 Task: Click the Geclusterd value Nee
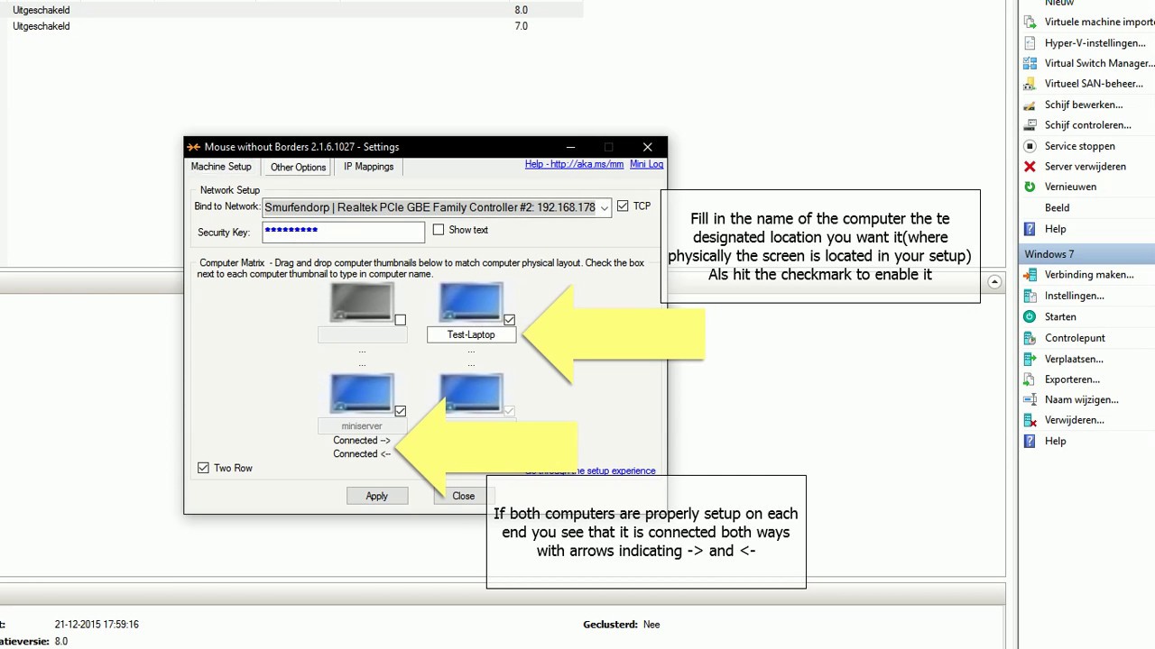651,624
